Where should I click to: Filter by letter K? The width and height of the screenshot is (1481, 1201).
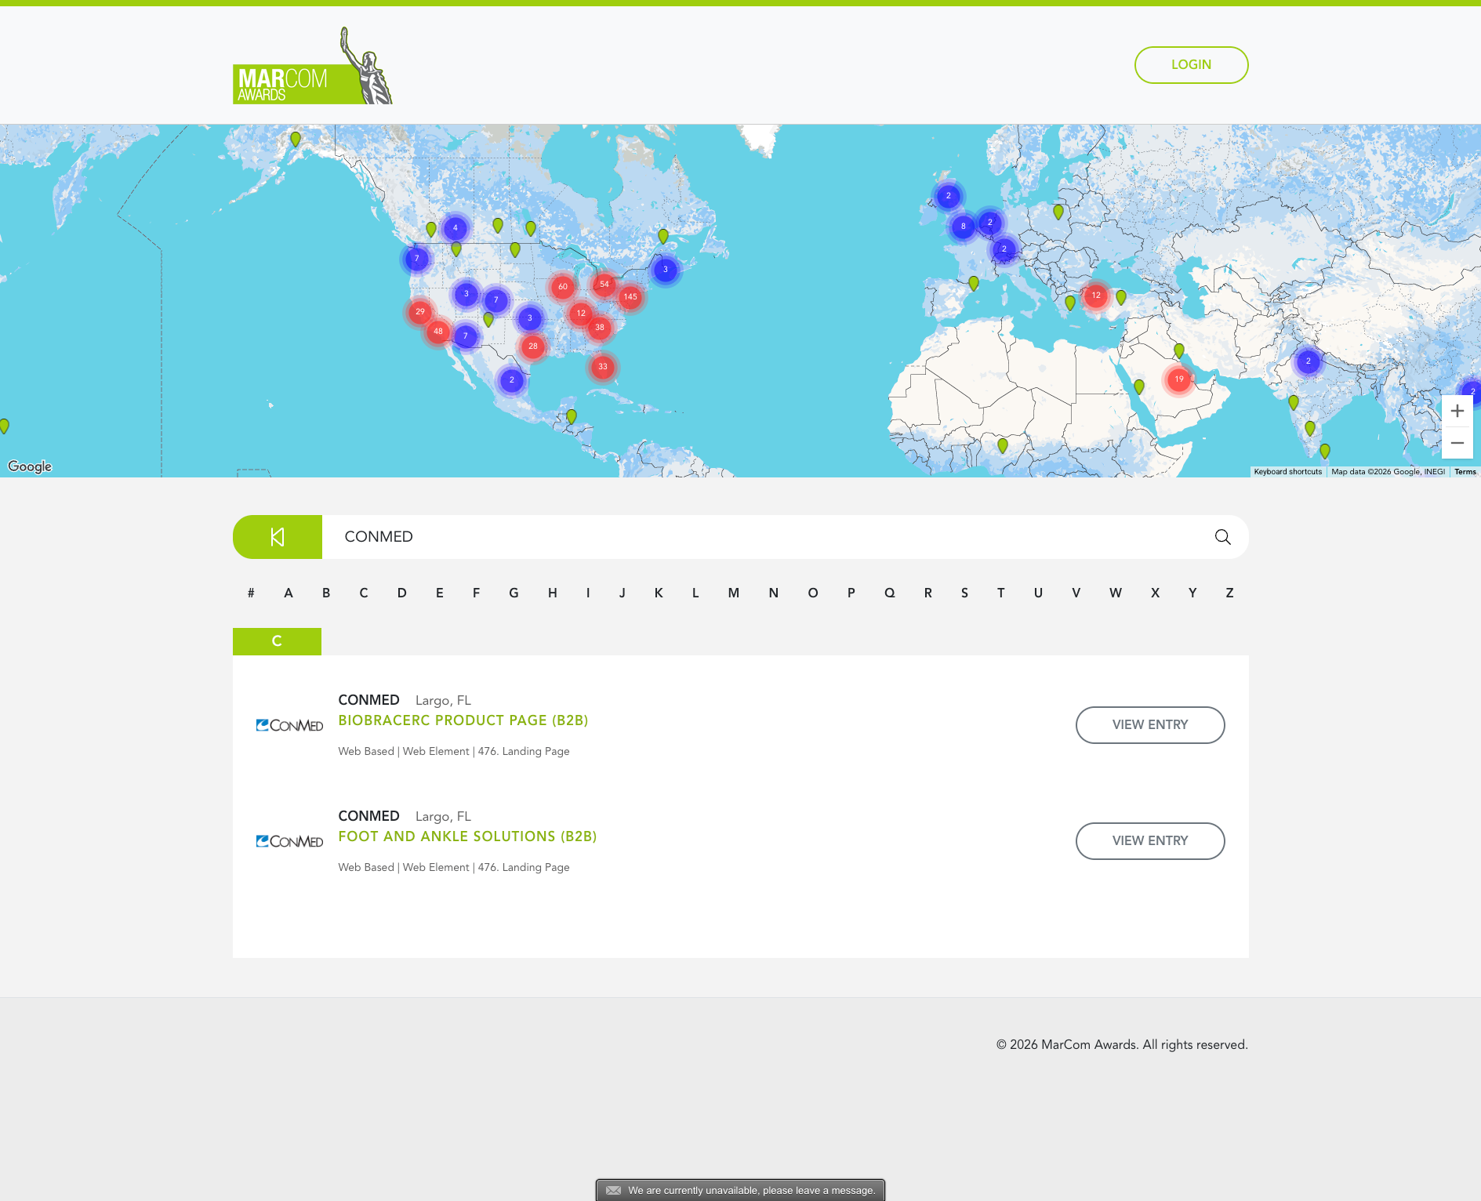(659, 593)
